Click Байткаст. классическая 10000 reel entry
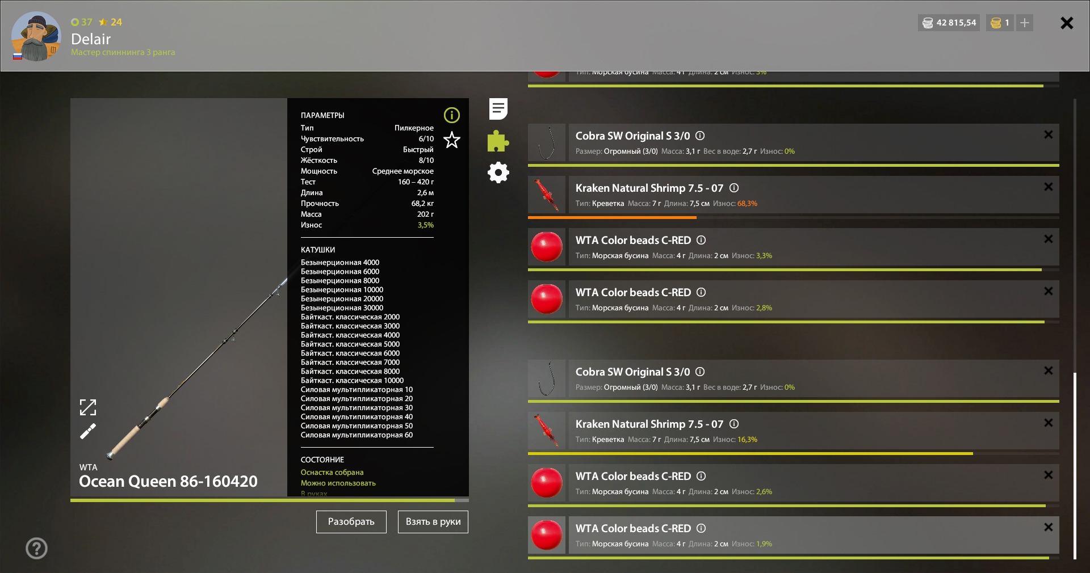This screenshot has height=573, width=1090. [x=352, y=381]
